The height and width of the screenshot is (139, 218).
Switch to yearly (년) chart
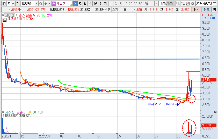click(x=90, y=4)
